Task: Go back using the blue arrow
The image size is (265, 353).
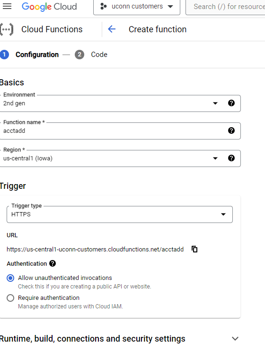Action: (112, 29)
